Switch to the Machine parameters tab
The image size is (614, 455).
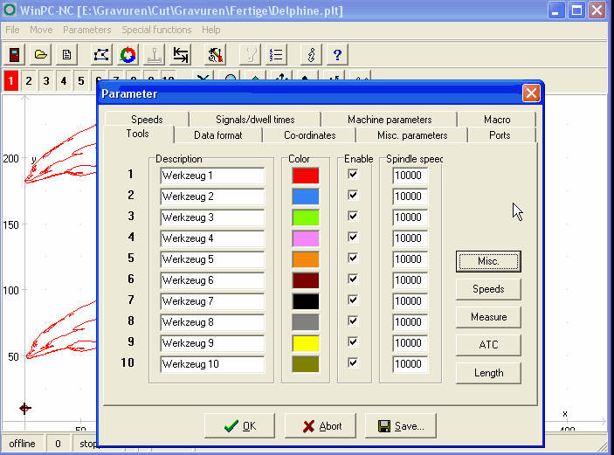(x=390, y=120)
